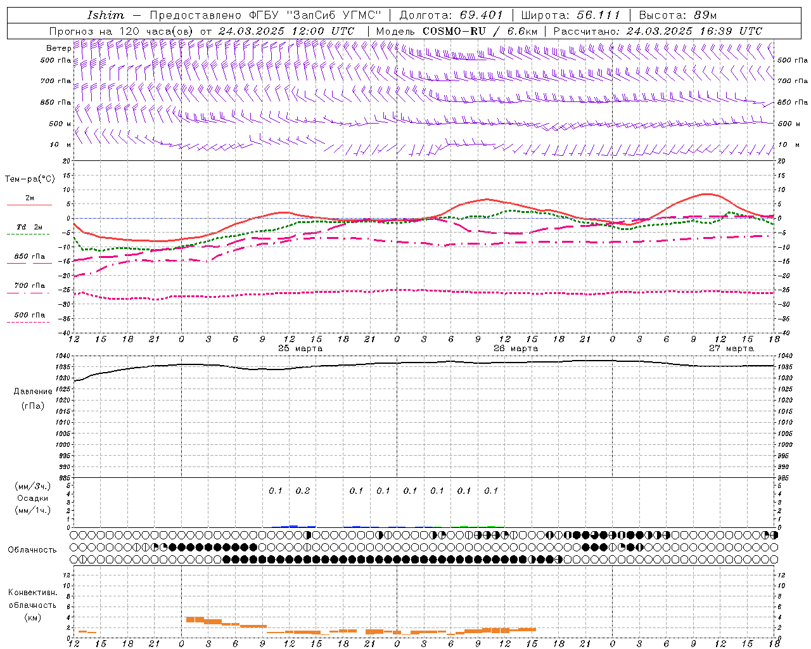This screenshot has height=649, width=811.
Task: Click the dashed line under Td 2м legend
Action: coord(29,235)
